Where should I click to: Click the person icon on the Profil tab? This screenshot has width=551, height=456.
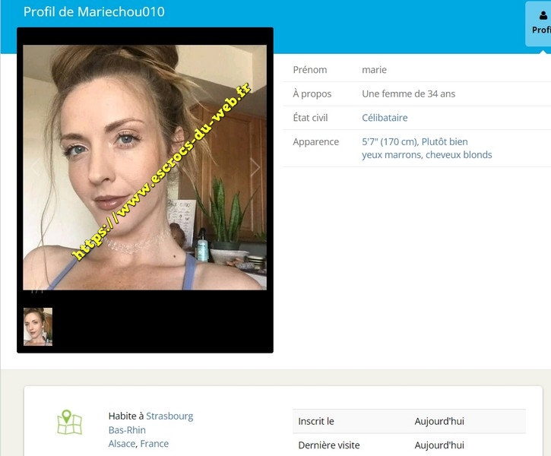(x=542, y=14)
